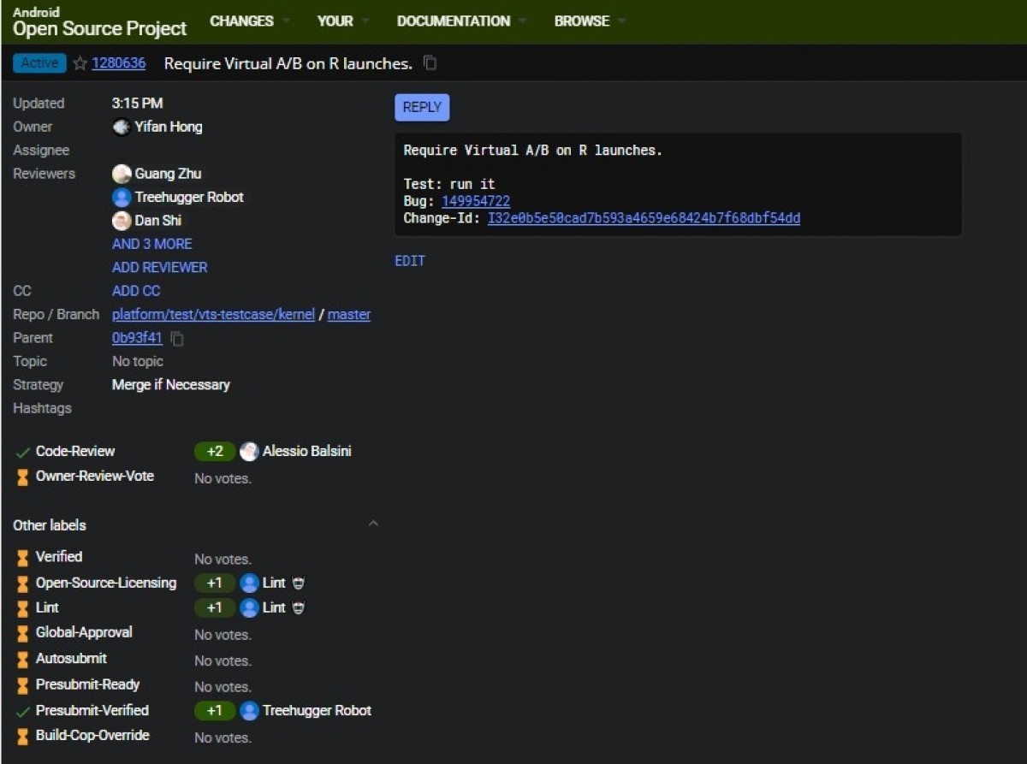Click Presubmit-Verified checkmark icon

(23, 711)
